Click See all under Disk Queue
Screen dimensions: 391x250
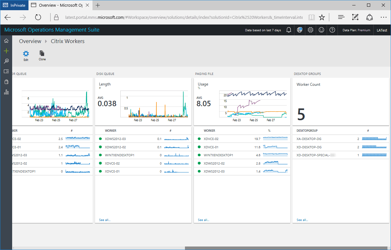tap(105, 220)
